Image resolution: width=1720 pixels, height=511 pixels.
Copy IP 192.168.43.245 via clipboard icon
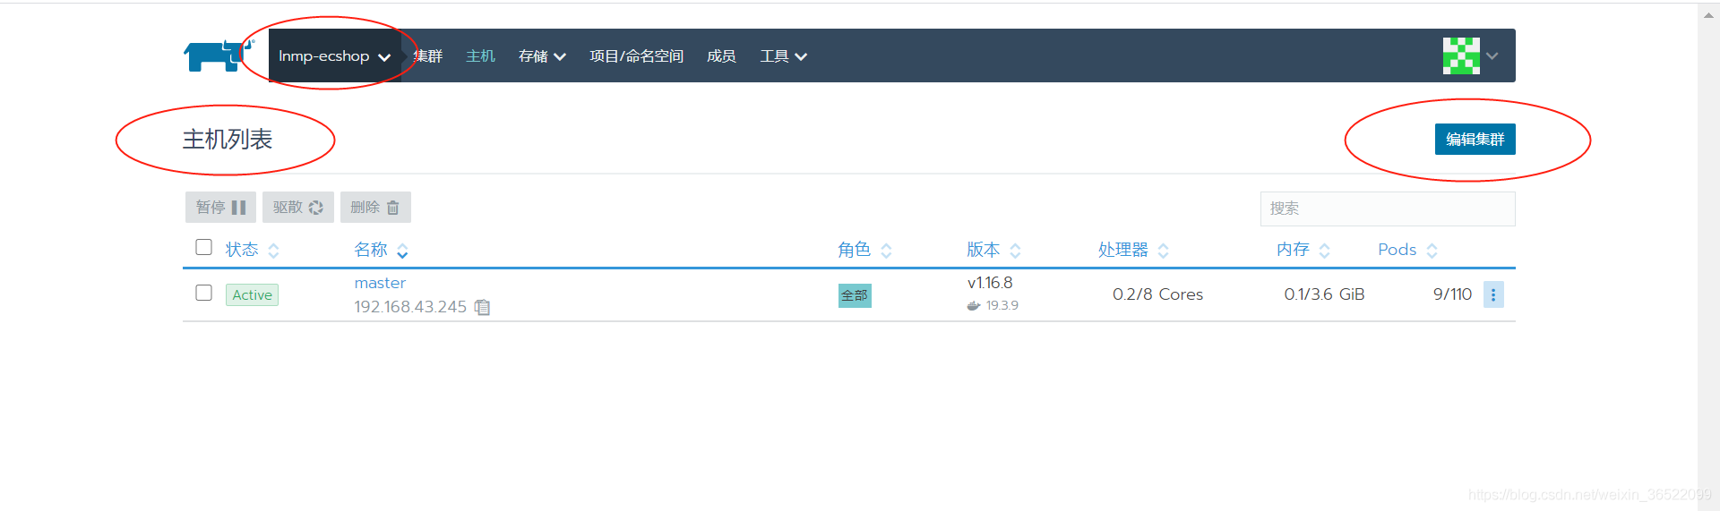[482, 307]
